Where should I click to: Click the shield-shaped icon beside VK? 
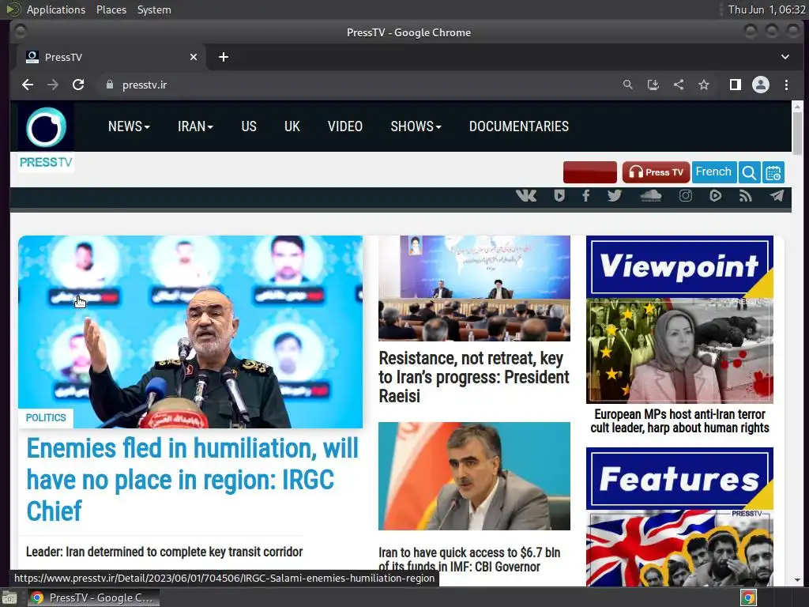(559, 196)
